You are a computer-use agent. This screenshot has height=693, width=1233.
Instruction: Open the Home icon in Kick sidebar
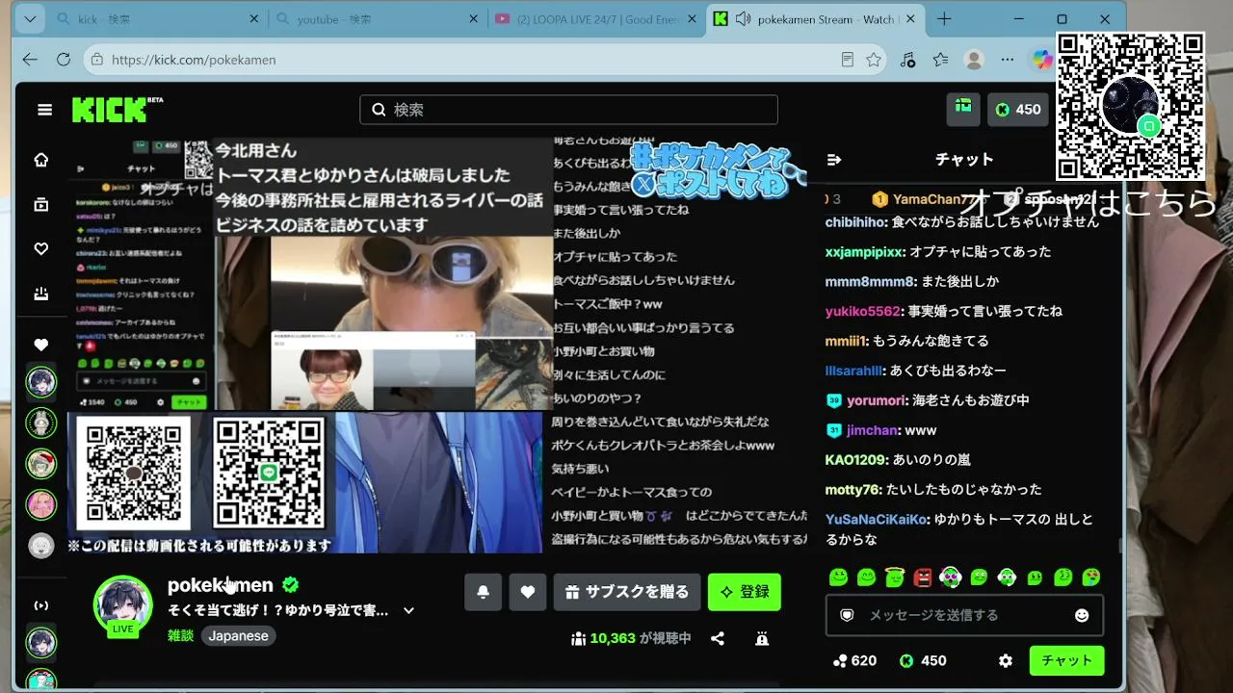41,160
